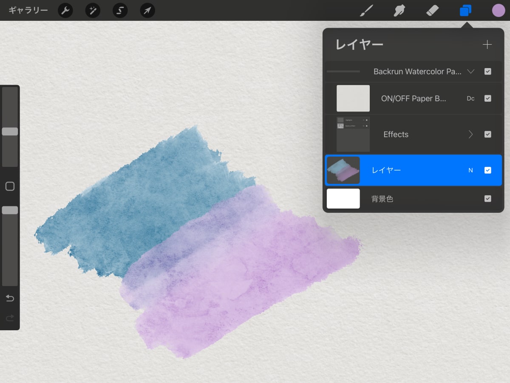
Task: Toggle visibility of 背景色 layer
Action: coord(488,199)
